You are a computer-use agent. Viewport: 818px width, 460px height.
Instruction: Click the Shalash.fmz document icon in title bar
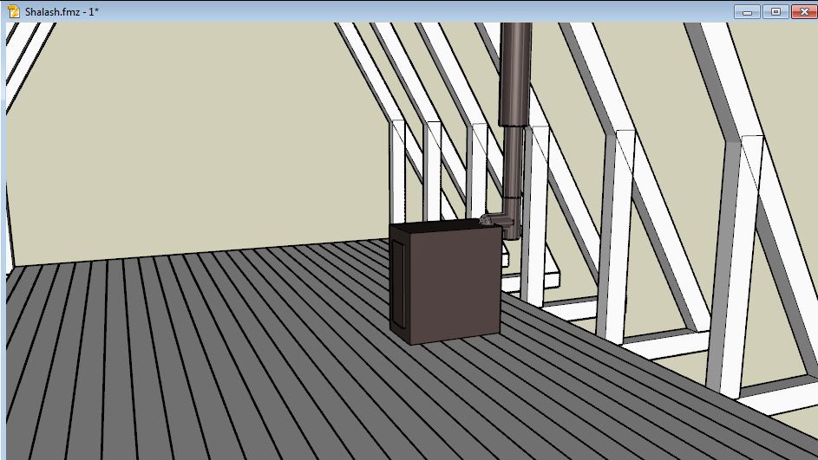tap(13, 11)
